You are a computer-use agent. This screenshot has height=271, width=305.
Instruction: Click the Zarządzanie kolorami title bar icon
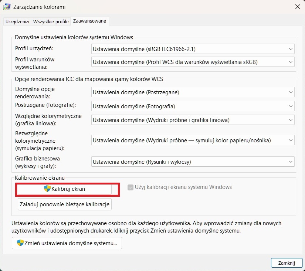click(7, 7)
